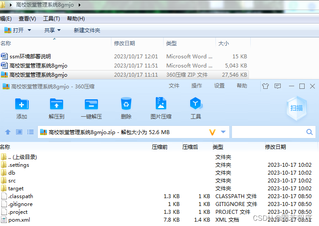The height and width of the screenshot is (226, 319).
Task: Click 新建文件夹 button in Explorer
Action: pyautogui.click(x=87, y=30)
